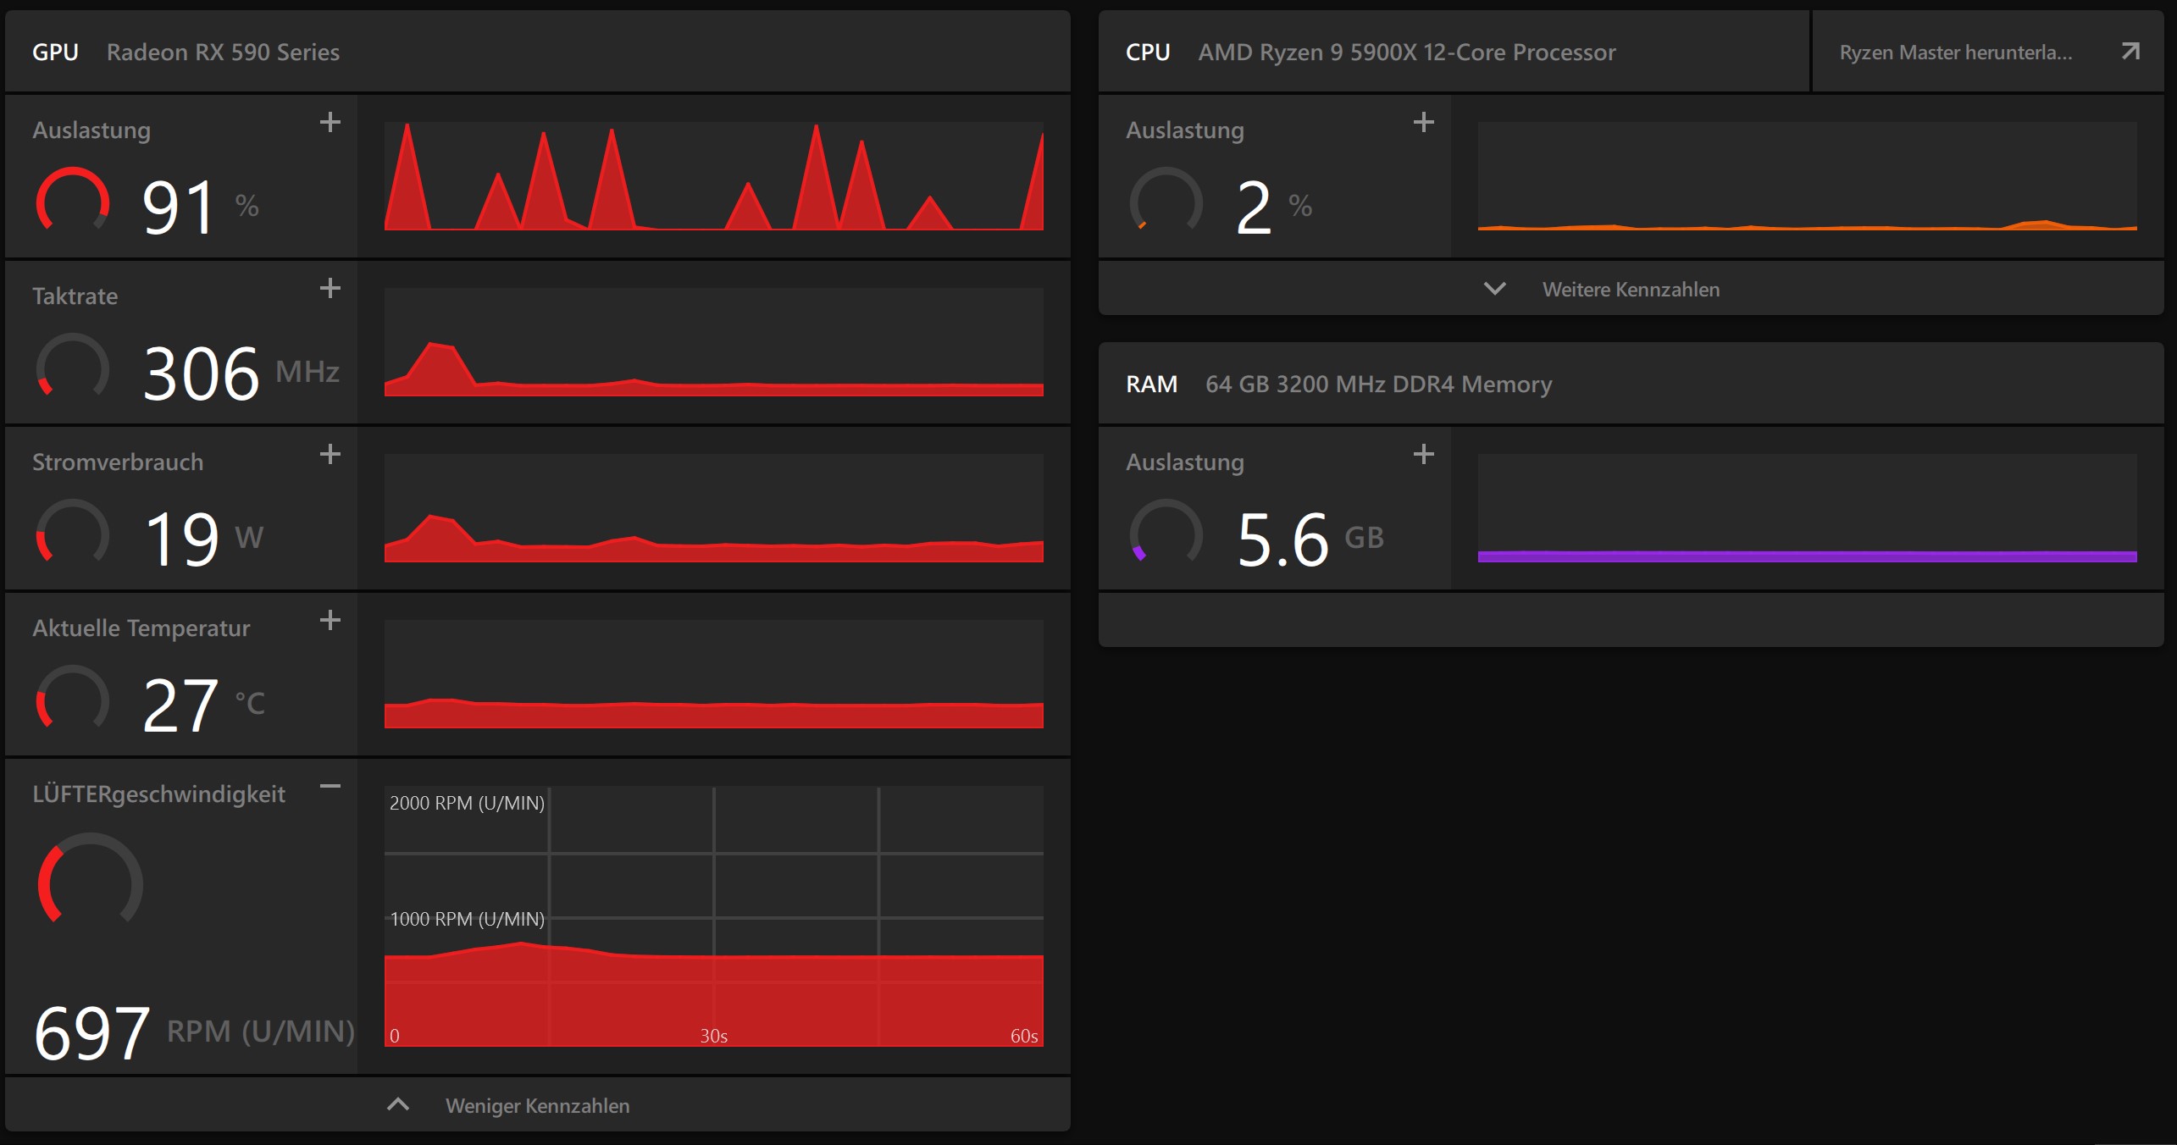Image resolution: width=2177 pixels, height=1145 pixels.
Task: Click the chevron up next to Weniger Kennzahlen
Action: [x=398, y=1104]
